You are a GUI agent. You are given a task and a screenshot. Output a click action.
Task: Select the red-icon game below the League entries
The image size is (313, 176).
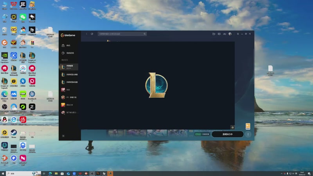tap(66, 90)
